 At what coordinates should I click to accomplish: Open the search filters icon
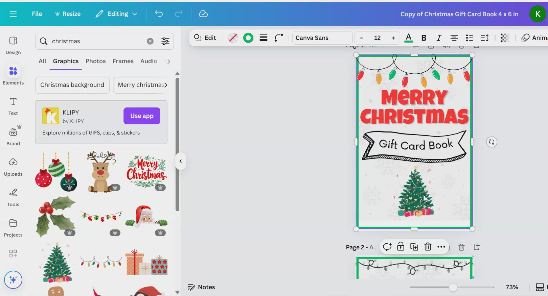[165, 41]
